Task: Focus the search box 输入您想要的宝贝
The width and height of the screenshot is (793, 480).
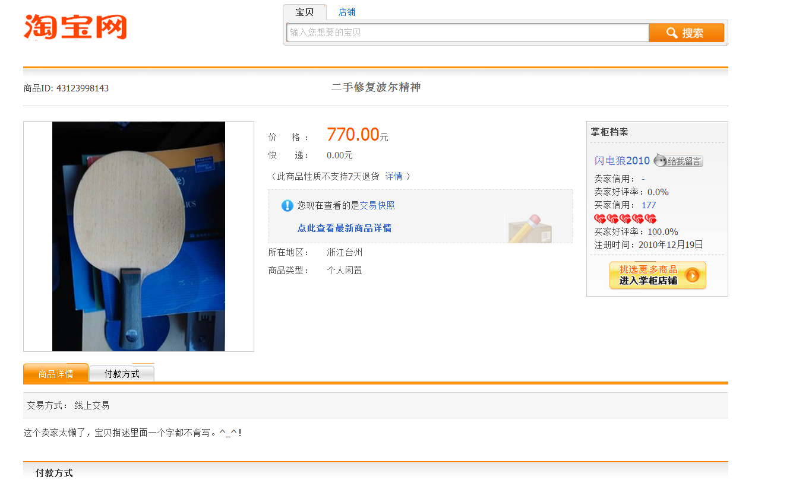Action: [467, 33]
